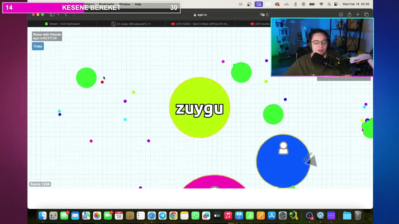399x224 pixels.
Task: Open Trash from the Dock
Action: tap(358, 215)
